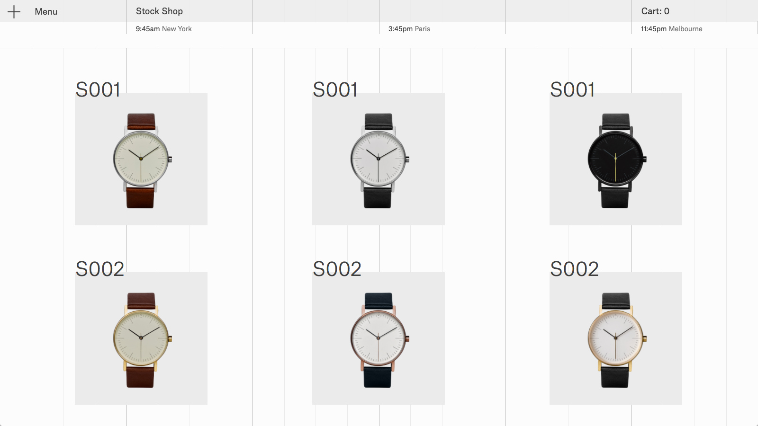Open the Cart: 0 link
The image size is (758, 426).
pyautogui.click(x=655, y=11)
